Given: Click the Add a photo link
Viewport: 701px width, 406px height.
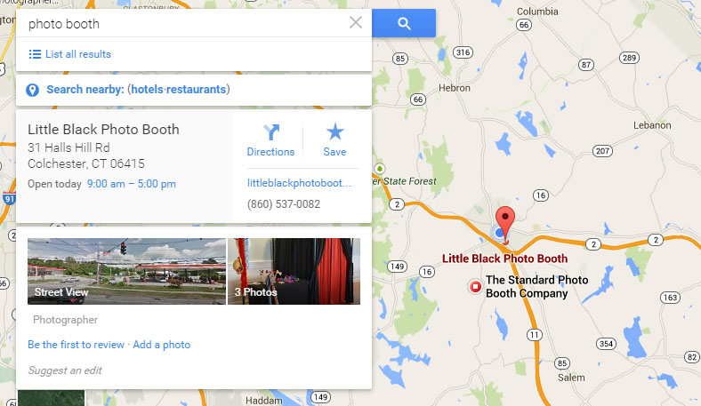Looking at the screenshot, I should (161, 345).
